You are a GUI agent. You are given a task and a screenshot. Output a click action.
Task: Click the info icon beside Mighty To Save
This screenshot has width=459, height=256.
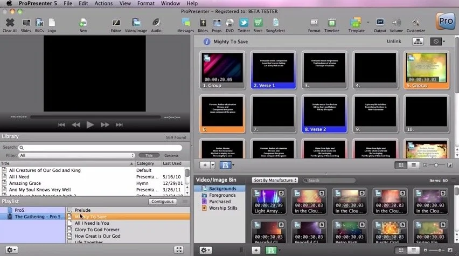click(x=207, y=41)
